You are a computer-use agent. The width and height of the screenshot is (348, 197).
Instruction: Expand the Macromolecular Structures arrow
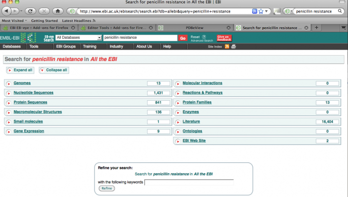(x=8, y=112)
